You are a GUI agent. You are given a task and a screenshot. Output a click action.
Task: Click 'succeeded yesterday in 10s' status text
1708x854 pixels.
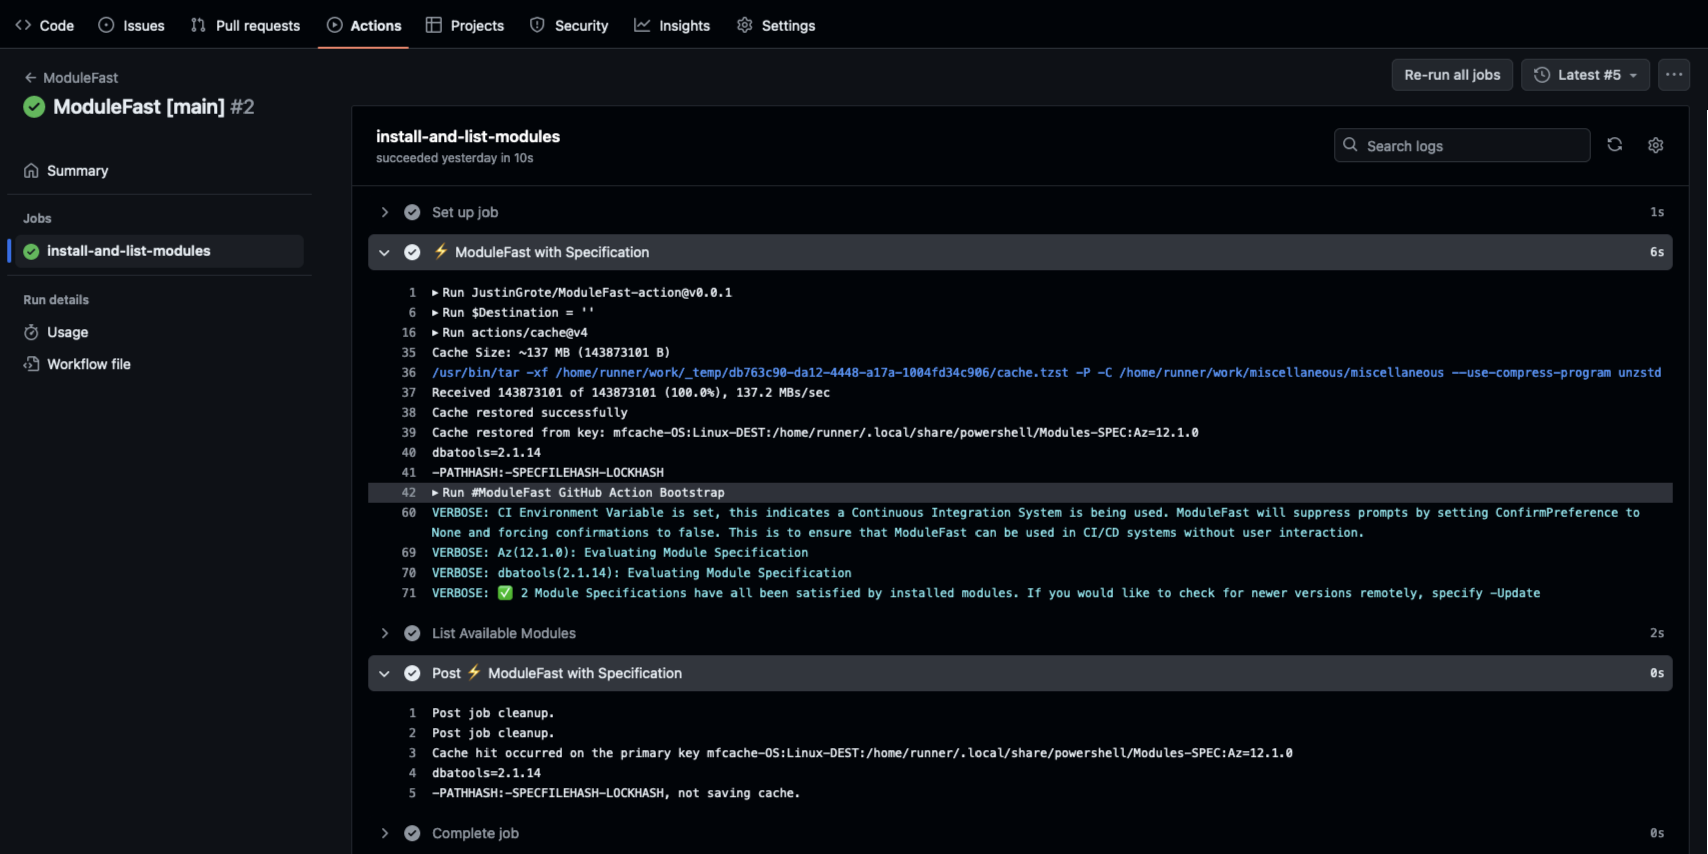(454, 158)
